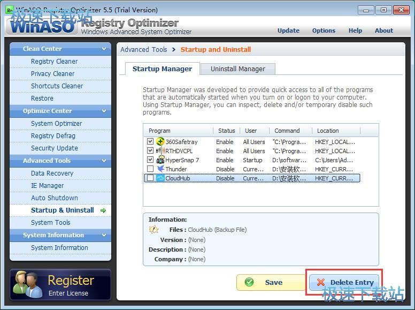The image size is (415, 310).
Task: Uncheck the RTHDVCPL startup checkbox
Action: (x=150, y=150)
